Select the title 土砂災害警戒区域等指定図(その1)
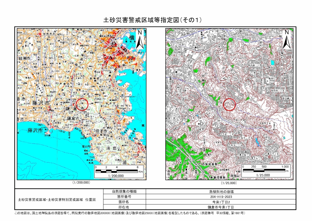Viewport: 312px width, 221px height. (x=153, y=20)
